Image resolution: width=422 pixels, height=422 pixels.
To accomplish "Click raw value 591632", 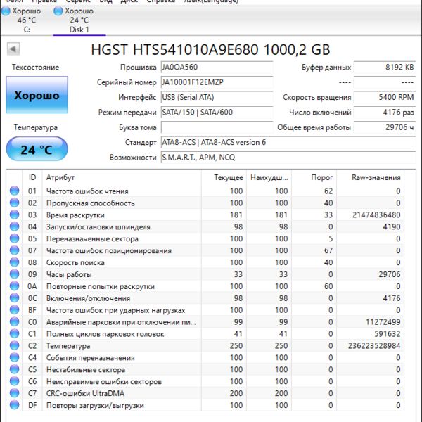I will click(x=388, y=333).
